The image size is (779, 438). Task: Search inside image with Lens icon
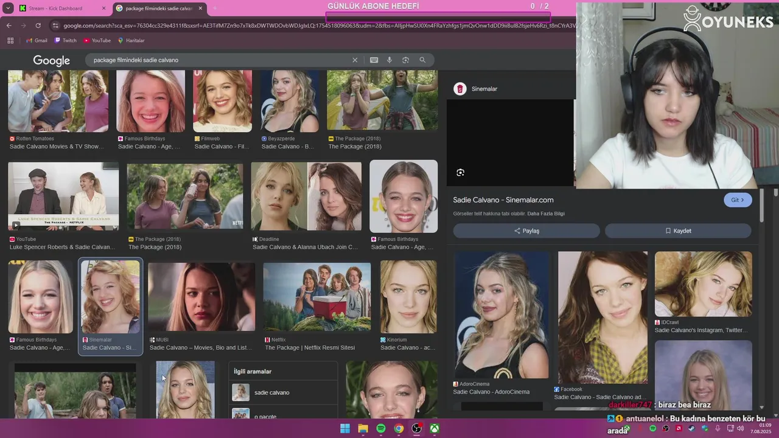(460, 172)
